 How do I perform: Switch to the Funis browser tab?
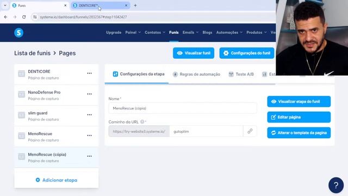point(40,5)
